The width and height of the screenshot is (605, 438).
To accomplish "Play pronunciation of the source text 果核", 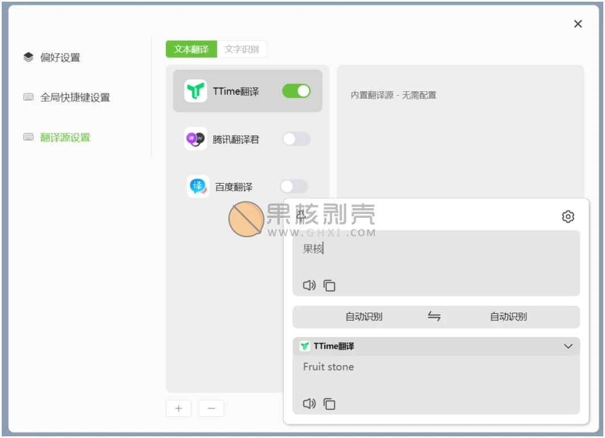I will [309, 285].
